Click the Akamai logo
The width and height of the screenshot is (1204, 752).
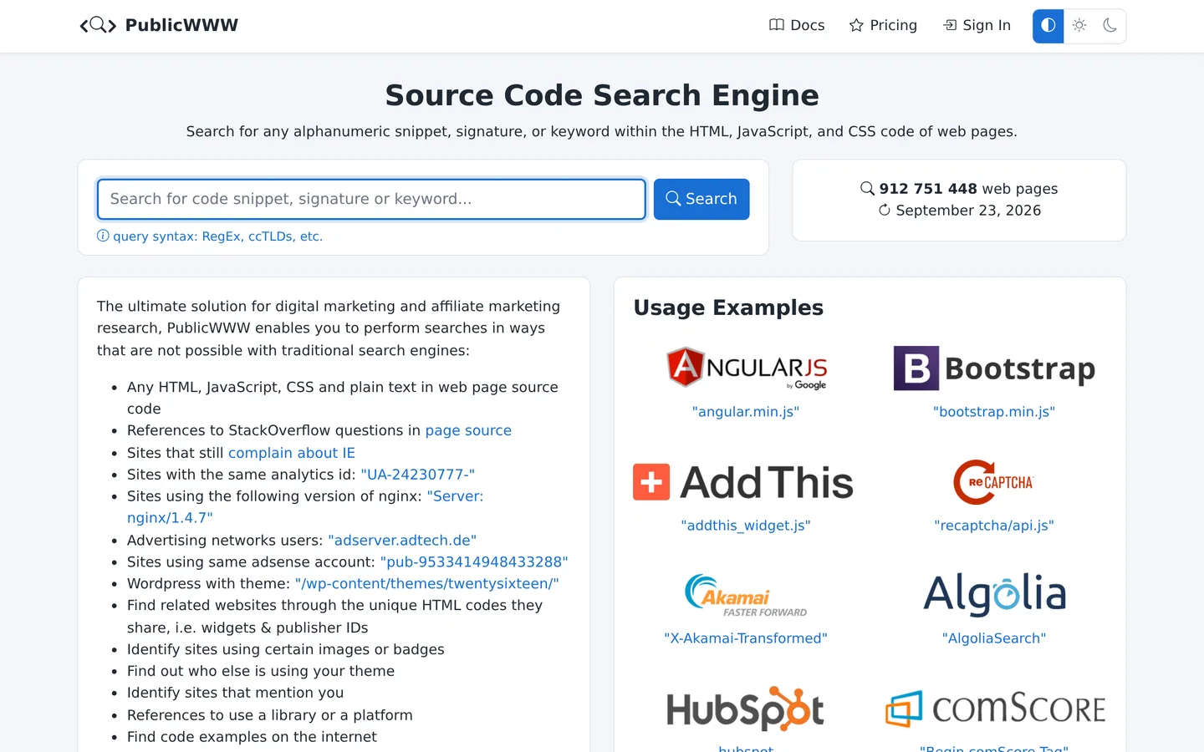(746, 595)
